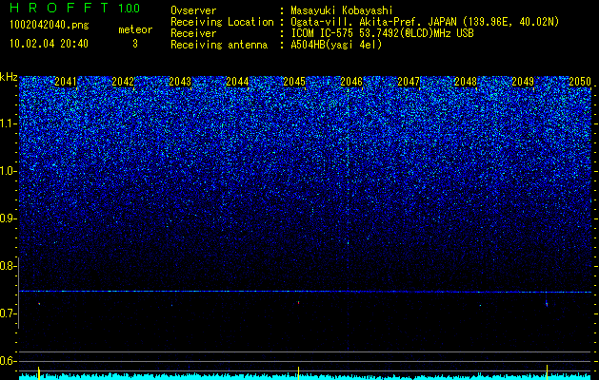Click the timestamp 10.02.04 20:40

click(x=49, y=44)
